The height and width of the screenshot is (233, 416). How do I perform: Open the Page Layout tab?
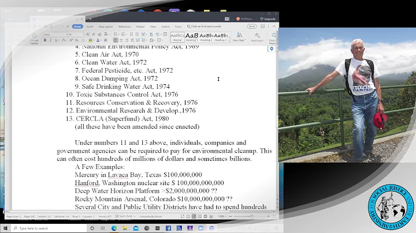coord(106,27)
